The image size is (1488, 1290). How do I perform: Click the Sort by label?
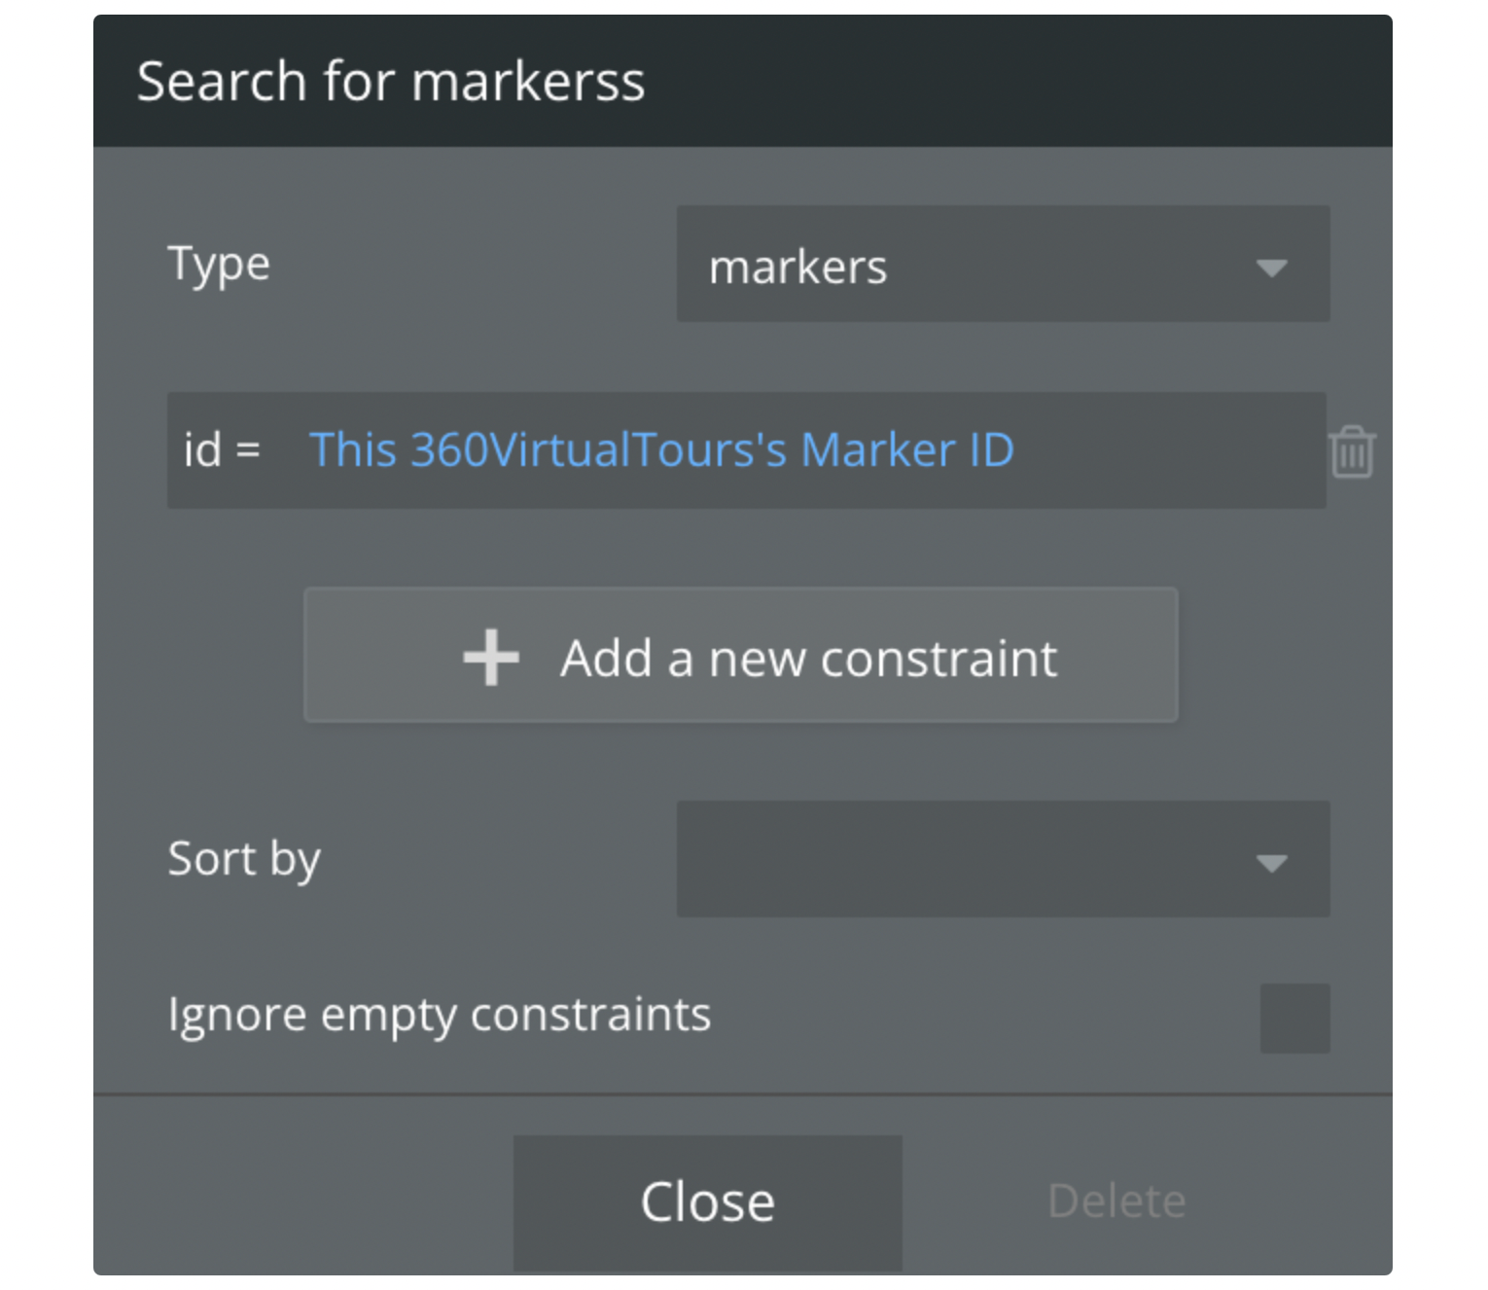click(244, 860)
